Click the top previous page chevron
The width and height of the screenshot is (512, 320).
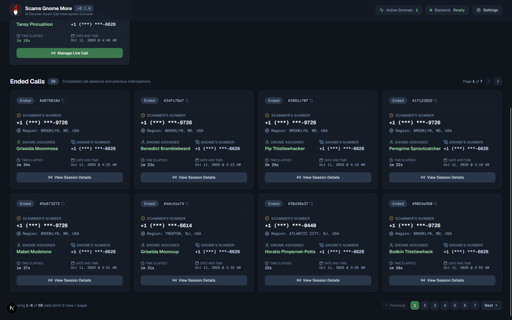click(x=489, y=81)
